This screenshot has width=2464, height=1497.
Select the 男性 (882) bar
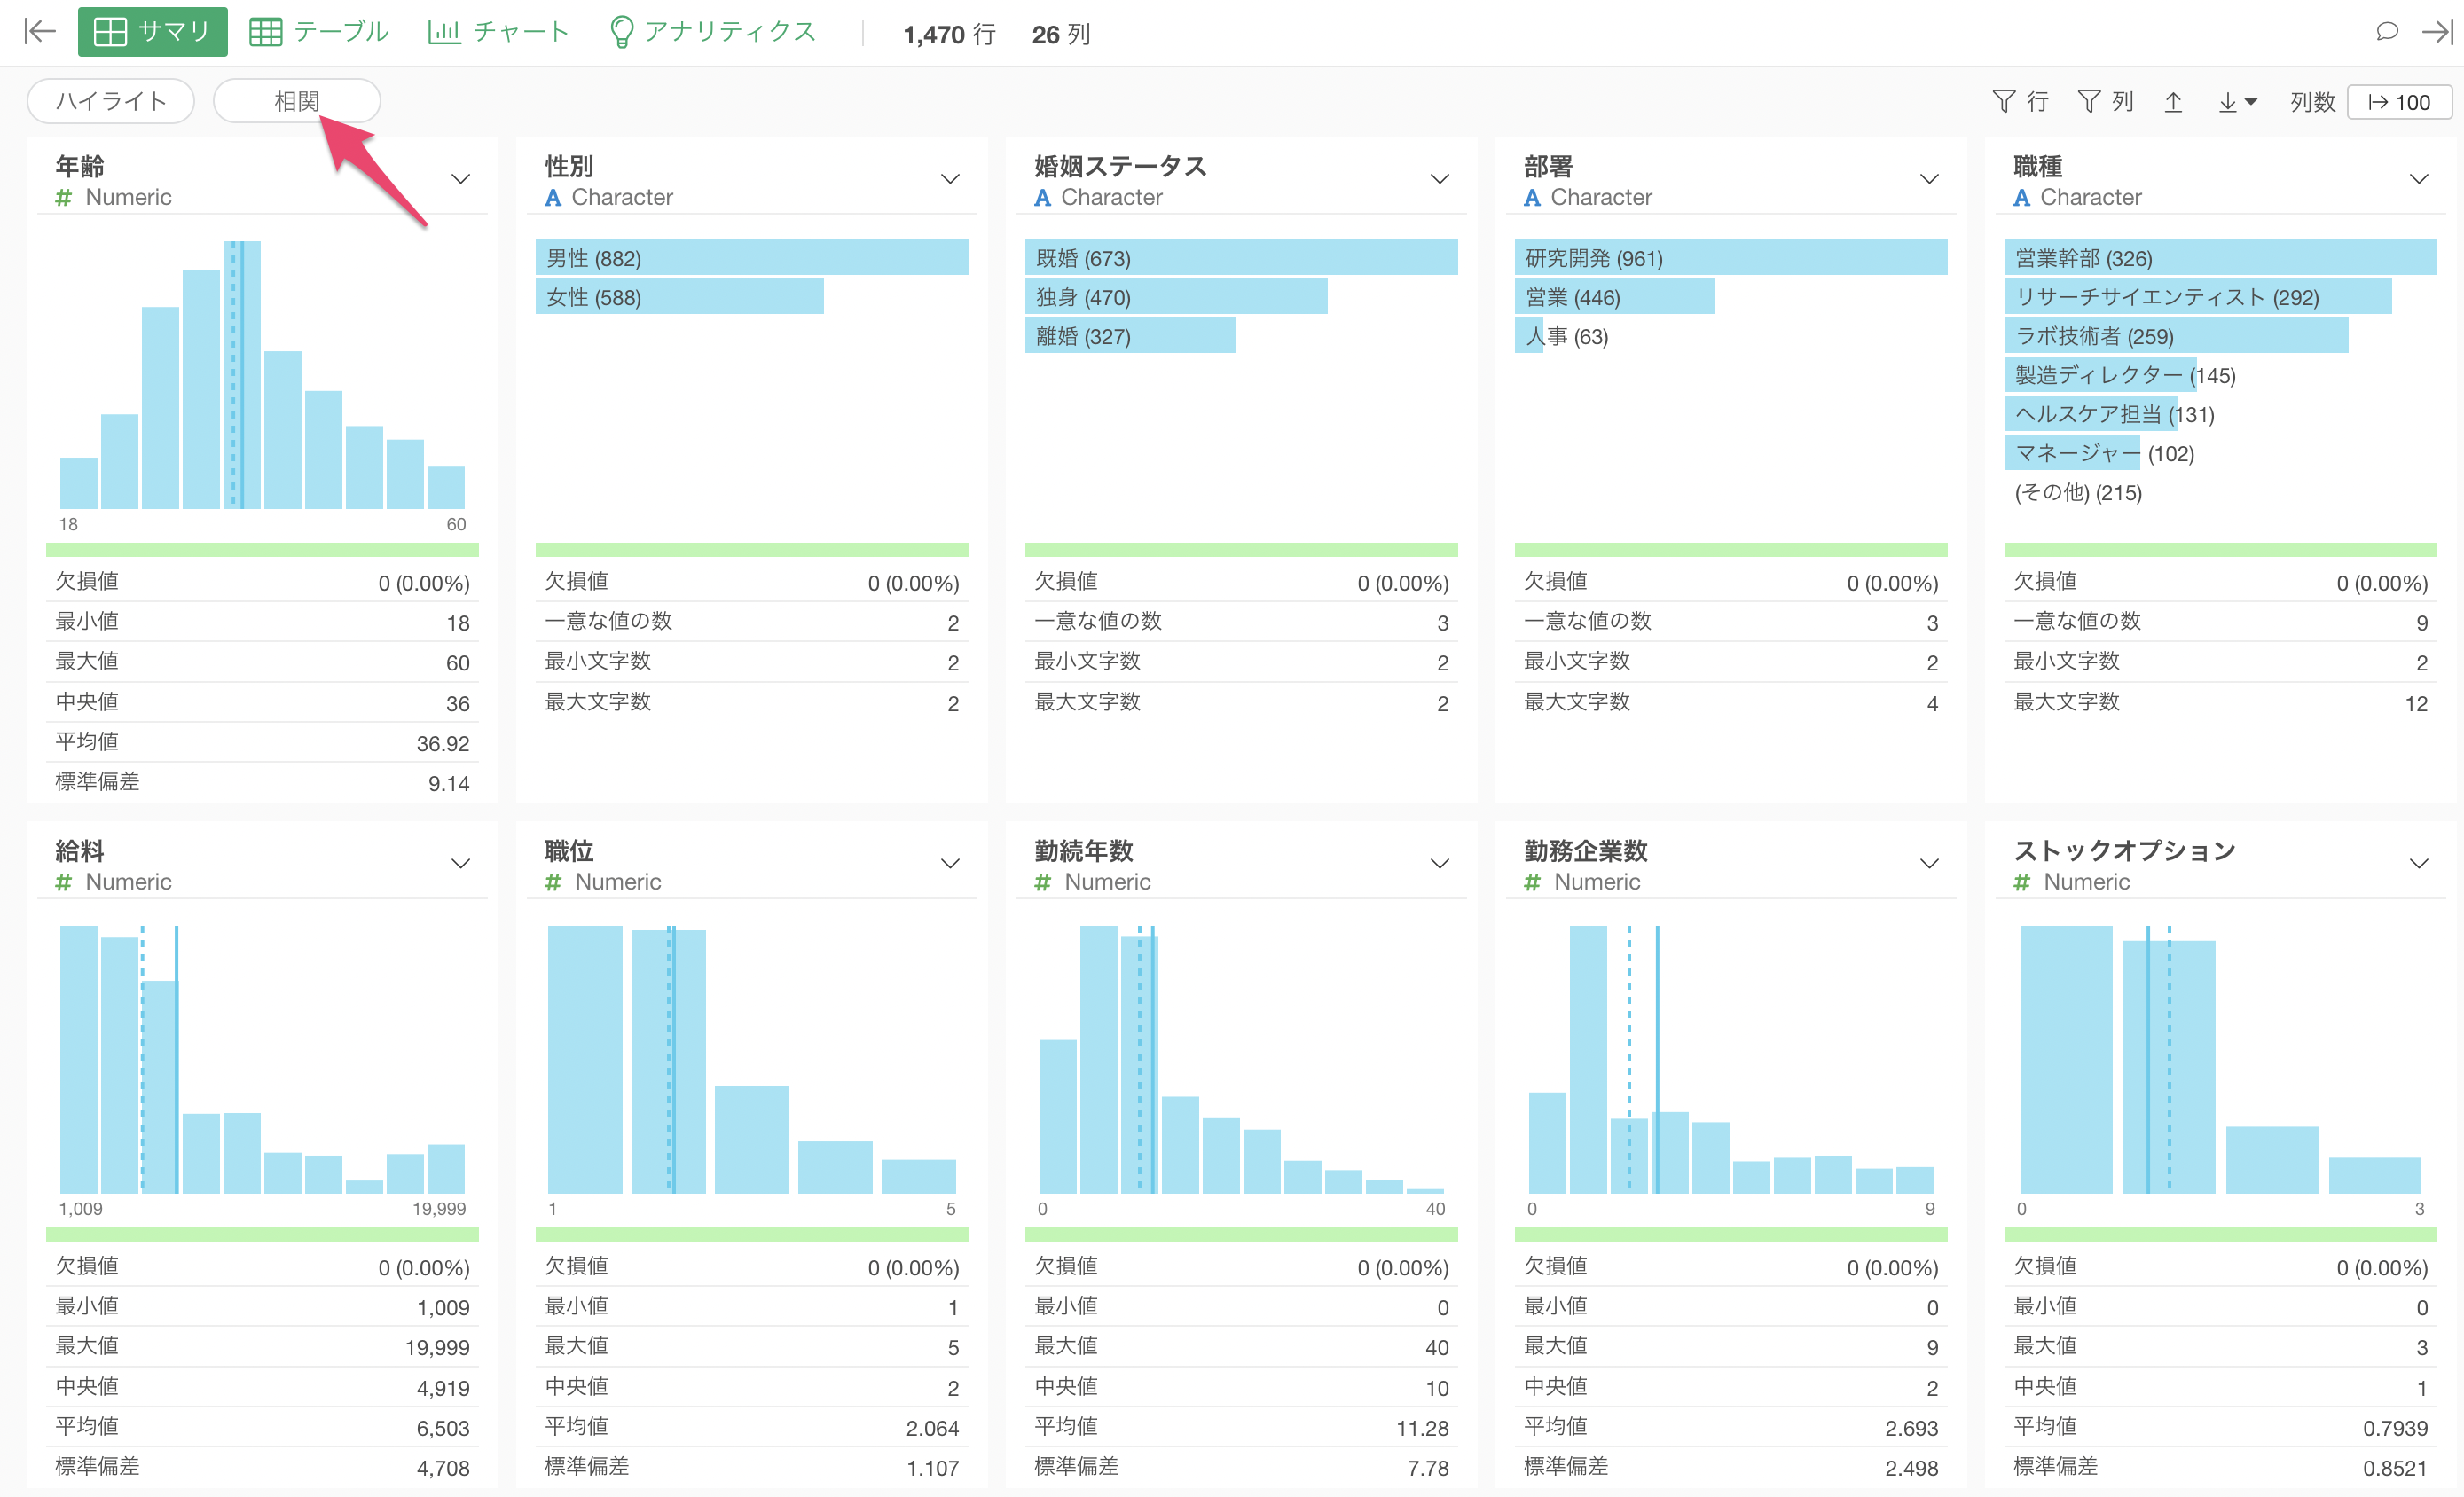pos(751,258)
